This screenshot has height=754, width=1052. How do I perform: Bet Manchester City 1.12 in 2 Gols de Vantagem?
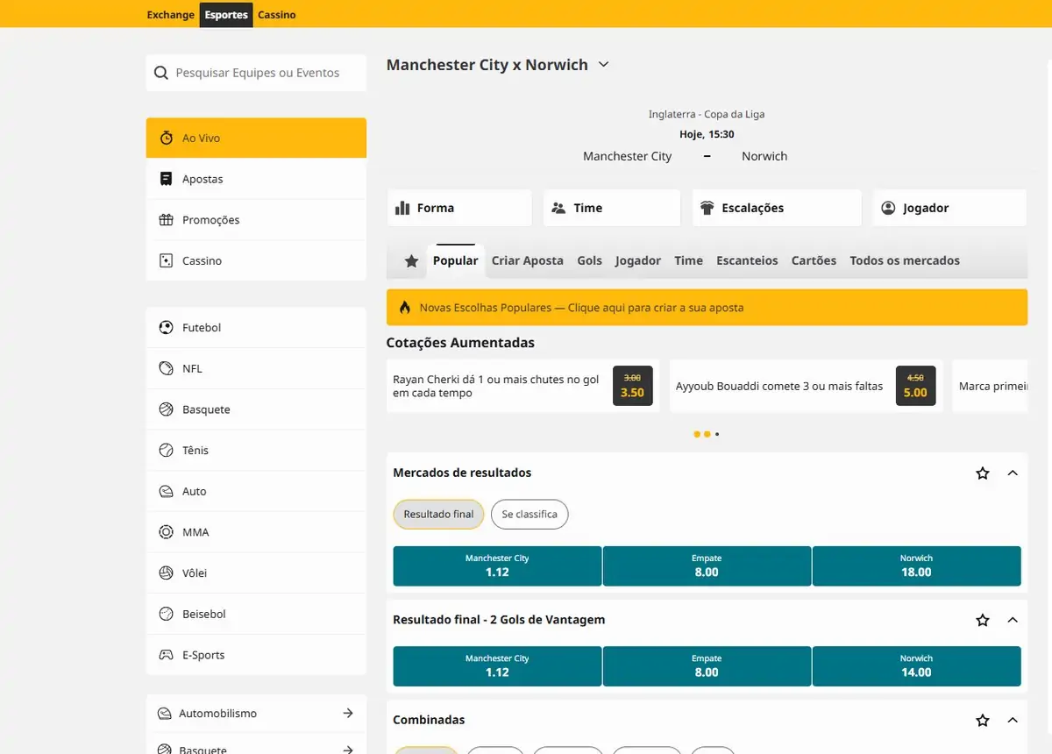(497, 666)
